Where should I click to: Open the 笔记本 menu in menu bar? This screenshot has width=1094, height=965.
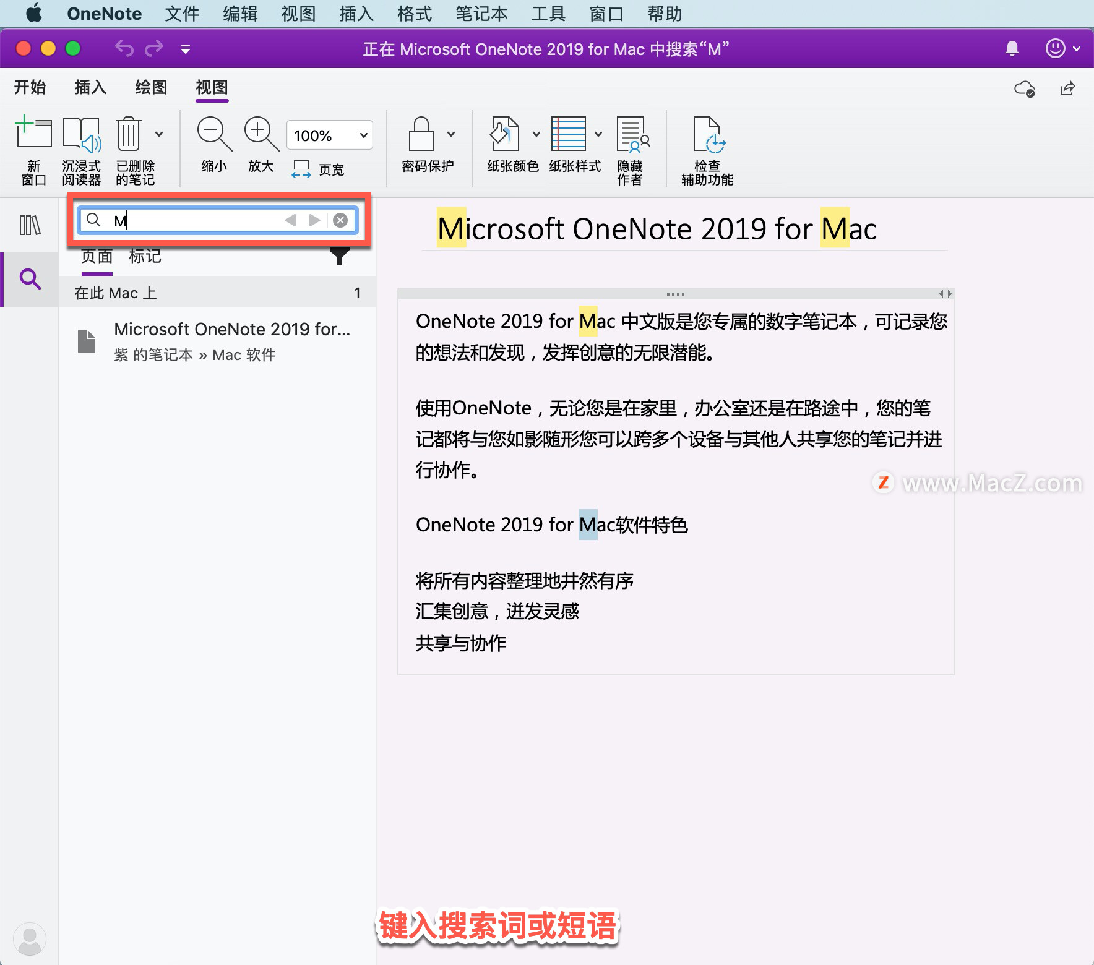481,14
